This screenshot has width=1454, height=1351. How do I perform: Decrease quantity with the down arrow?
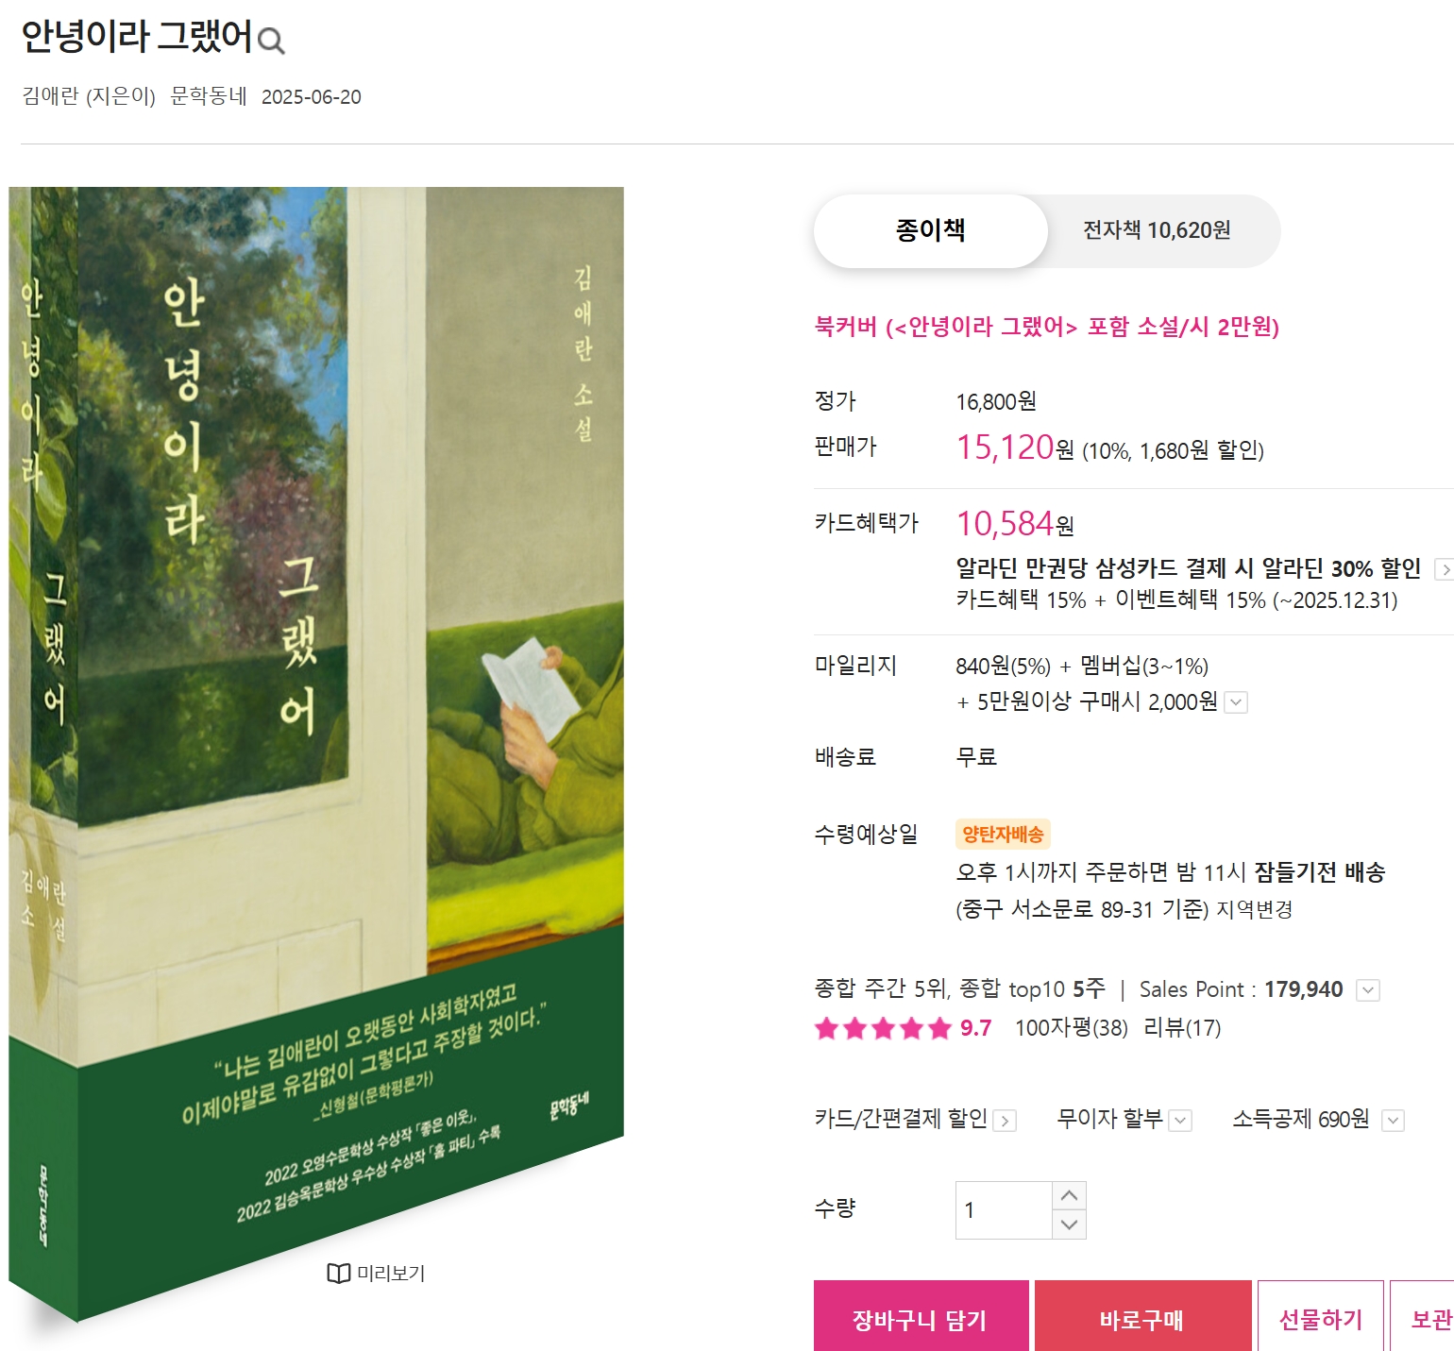[1069, 1224]
